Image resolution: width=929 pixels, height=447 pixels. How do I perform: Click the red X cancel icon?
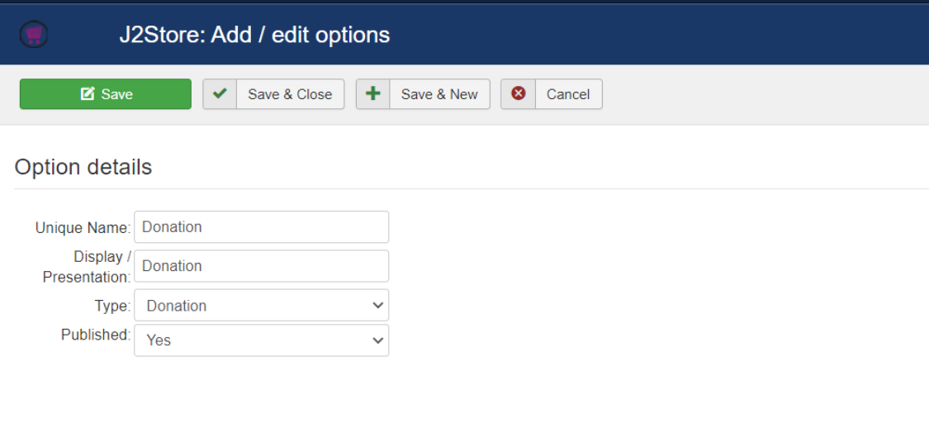(519, 93)
